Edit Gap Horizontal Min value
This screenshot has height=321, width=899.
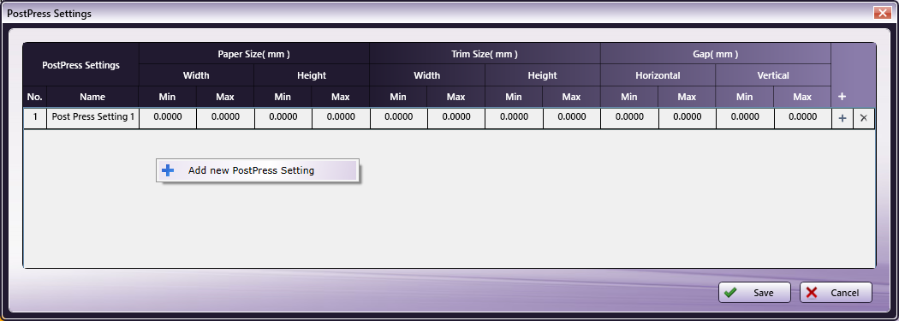629,118
